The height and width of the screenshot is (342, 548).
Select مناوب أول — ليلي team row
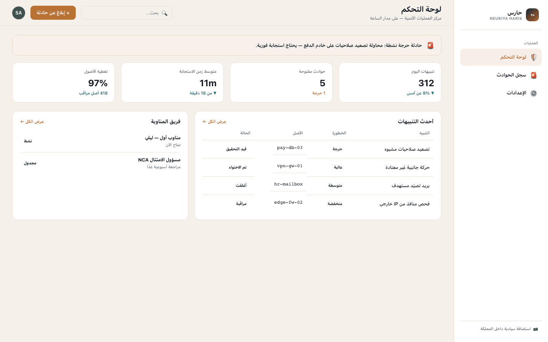coord(100,141)
